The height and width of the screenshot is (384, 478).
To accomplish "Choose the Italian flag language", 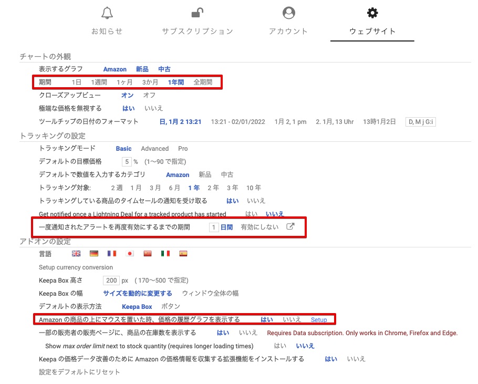I will click(x=165, y=254).
